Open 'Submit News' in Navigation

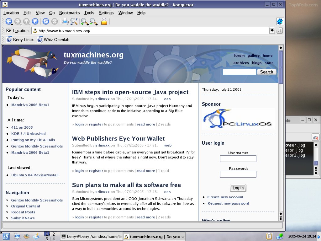click(23, 218)
